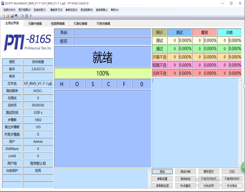The image size is (245, 192).
Task: Expand the 参数设定(S) menu
Action: (72, 10)
